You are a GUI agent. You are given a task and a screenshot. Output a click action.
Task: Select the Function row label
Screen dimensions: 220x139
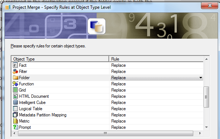(x=26, y=84)
